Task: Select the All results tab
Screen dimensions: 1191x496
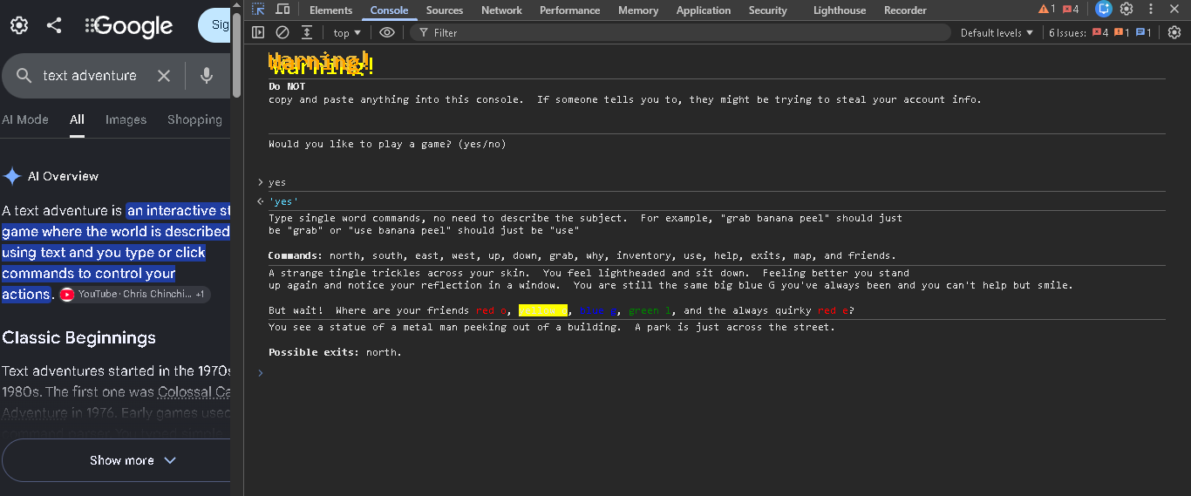Action: 78,119
